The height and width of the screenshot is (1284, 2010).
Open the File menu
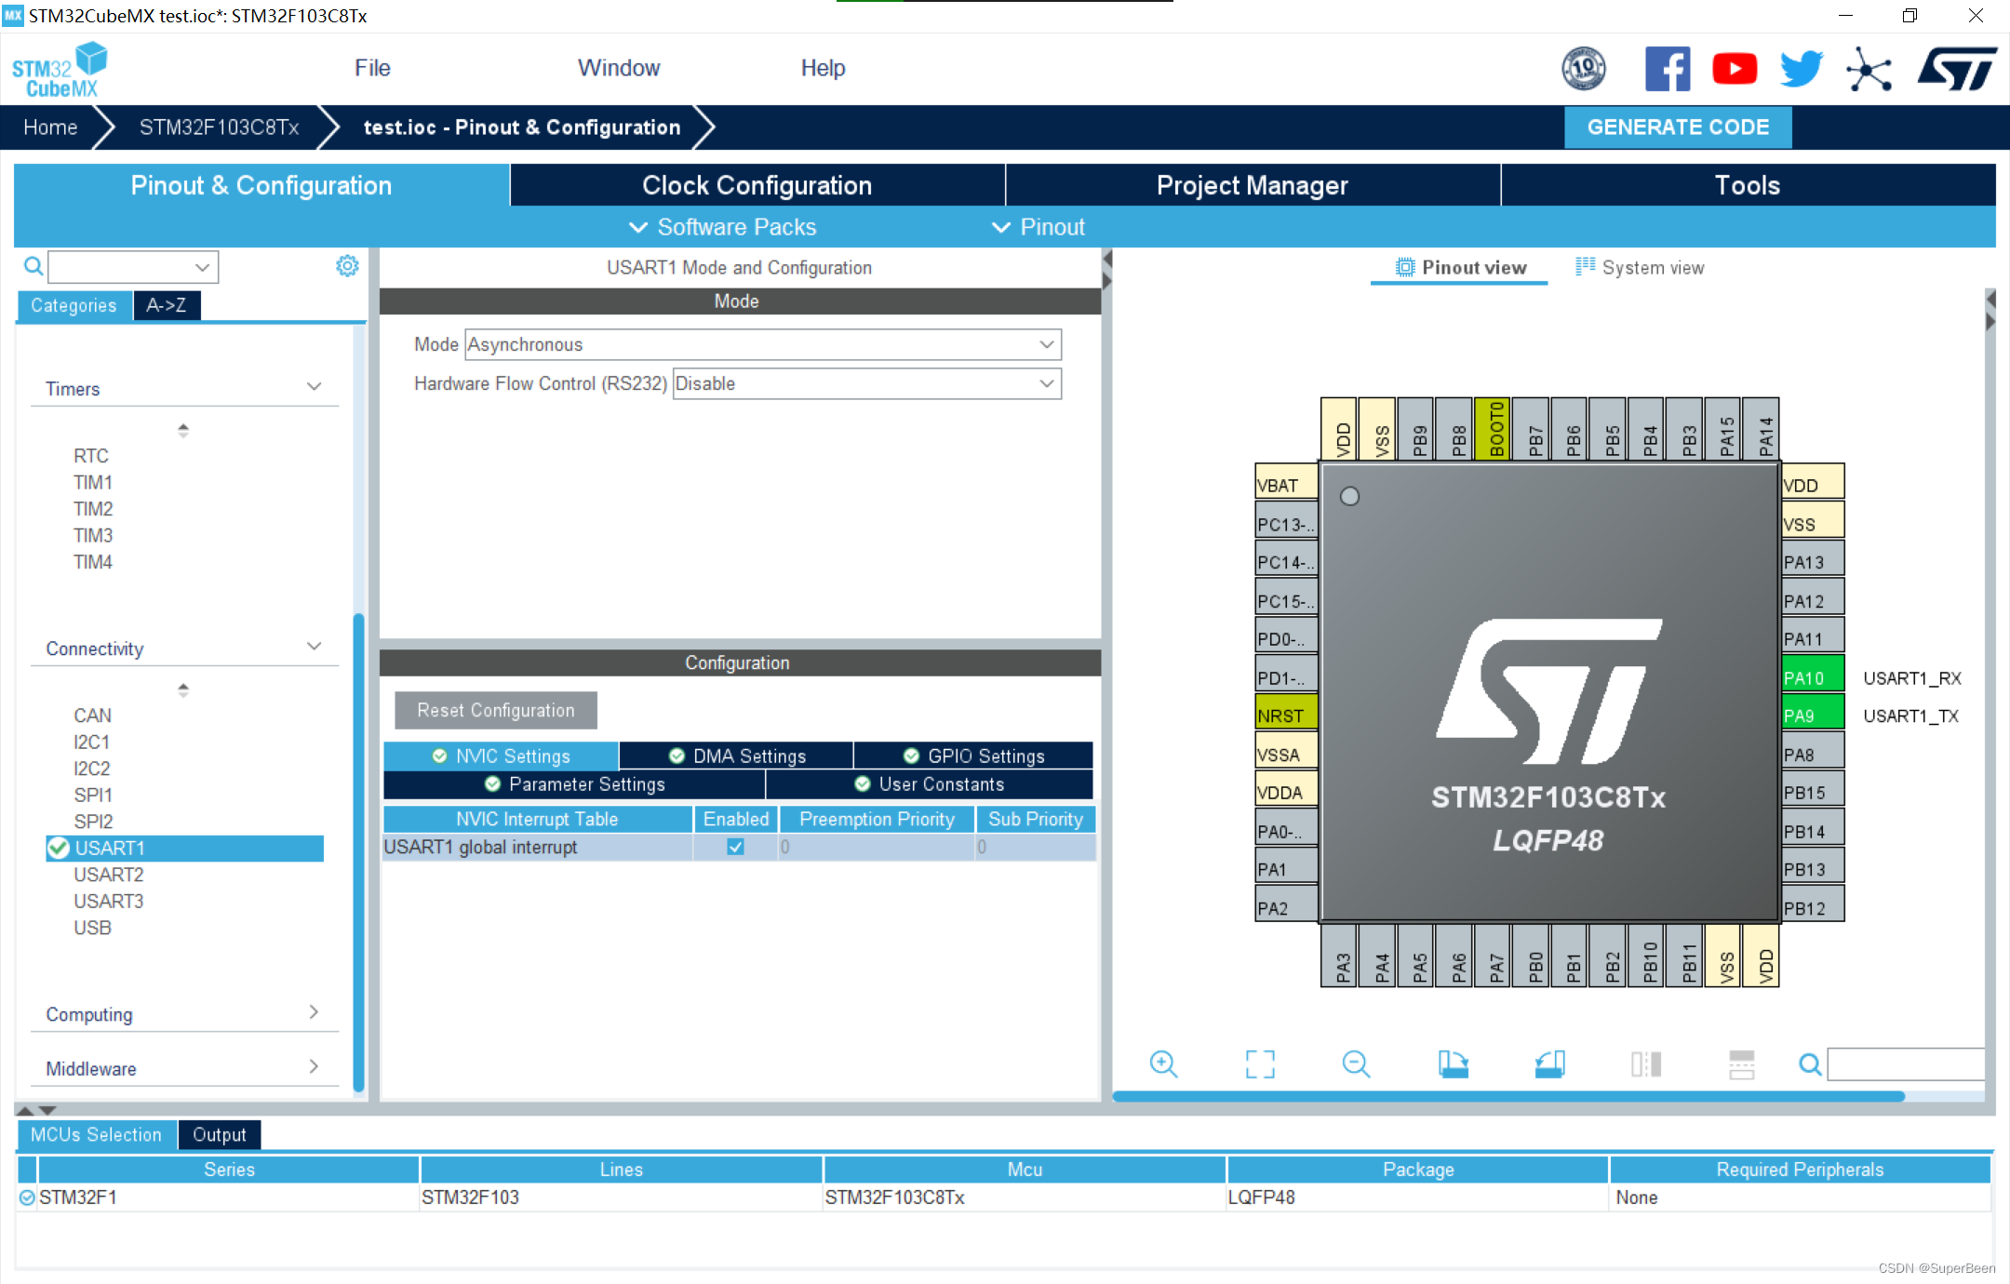click(x=372, y=68)
